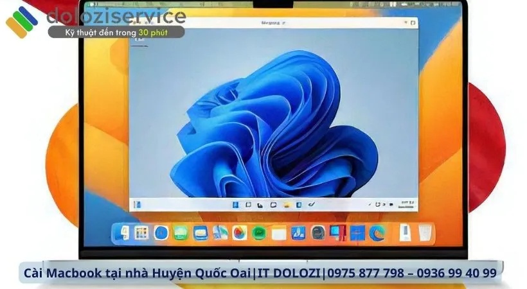Click the dark round icon in the dock
Viewport: 527px width, 289px height.
[318, 233]
